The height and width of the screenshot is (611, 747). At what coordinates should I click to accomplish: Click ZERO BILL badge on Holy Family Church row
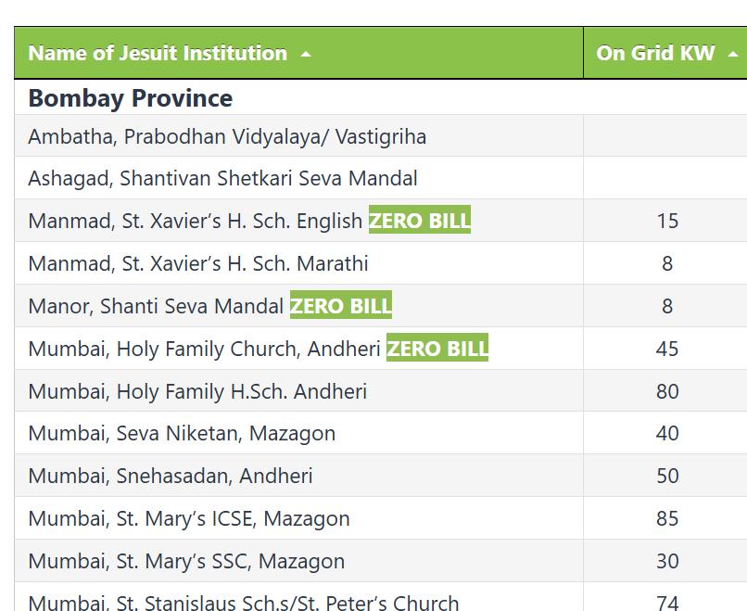437,348
